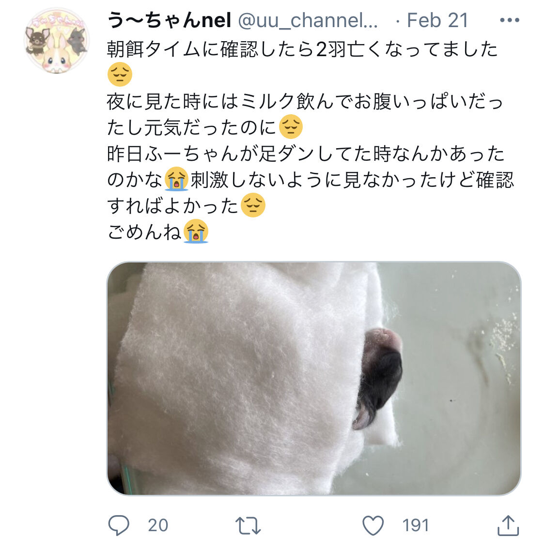Click the pensive emoji below the first line
The height and width of the screenshot is (552, 545).
[120, 74]
